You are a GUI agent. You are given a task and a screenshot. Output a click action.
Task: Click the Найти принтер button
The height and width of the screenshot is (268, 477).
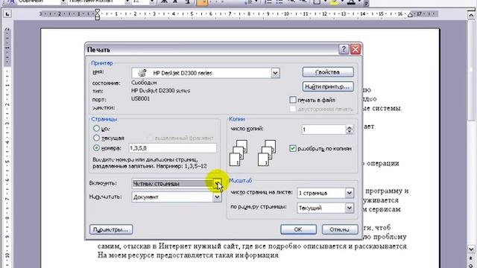coord(328,86)
